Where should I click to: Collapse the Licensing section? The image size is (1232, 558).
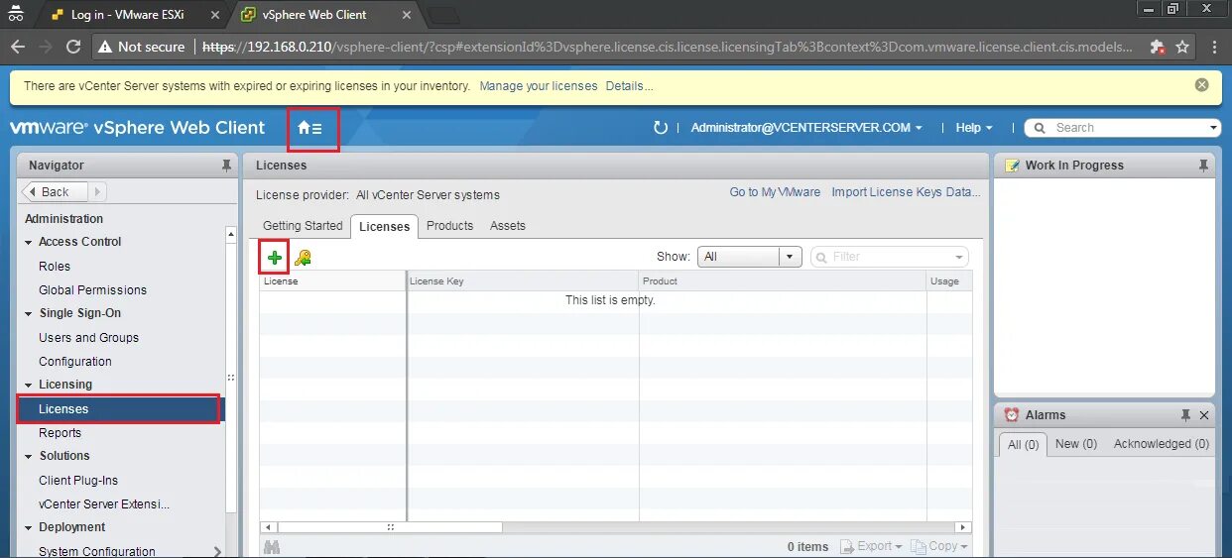click(x=29, y=385)
